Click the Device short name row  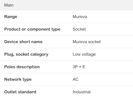click(x=67, y=42)
